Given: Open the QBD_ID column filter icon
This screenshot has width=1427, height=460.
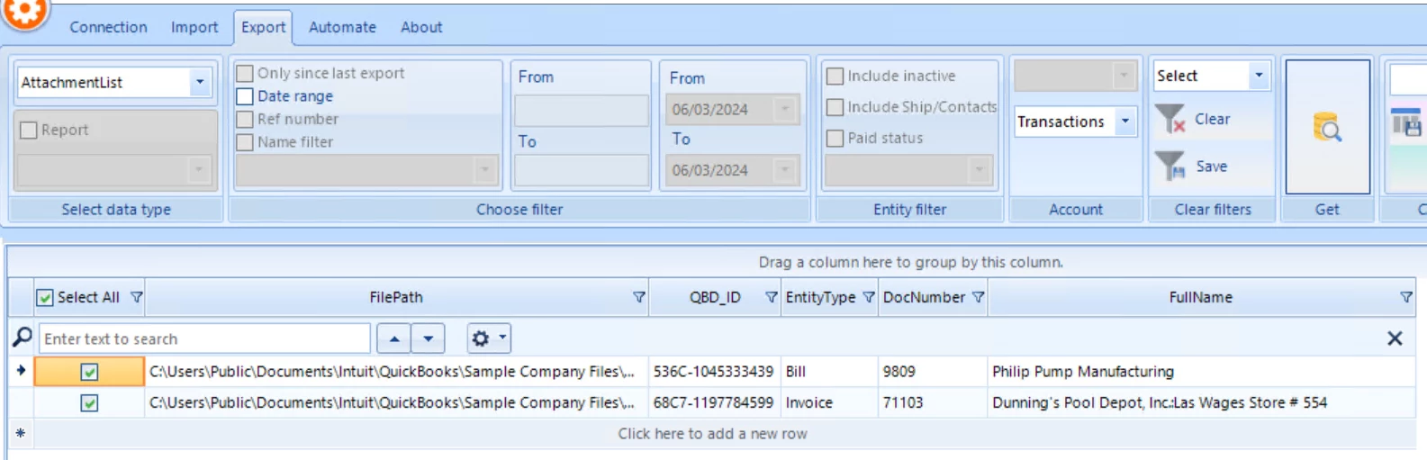Looking at the screenshot, I should (x=772, y=297).
